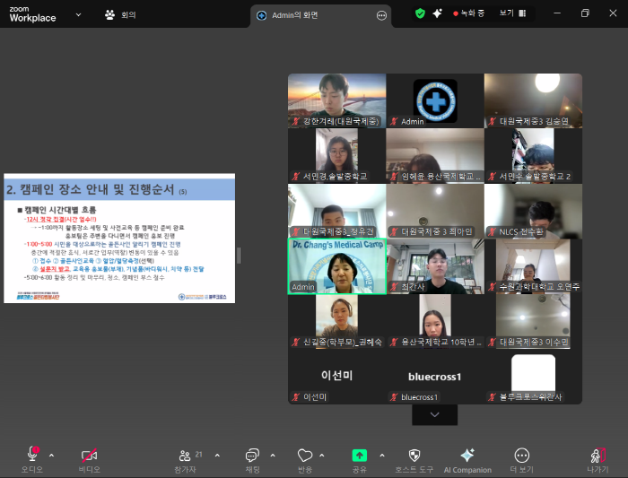This screenshot has height=478, width=628.
Task: Launch AI Companion from the toolbar
Action: pyautogui.click(x=467, y=460)
